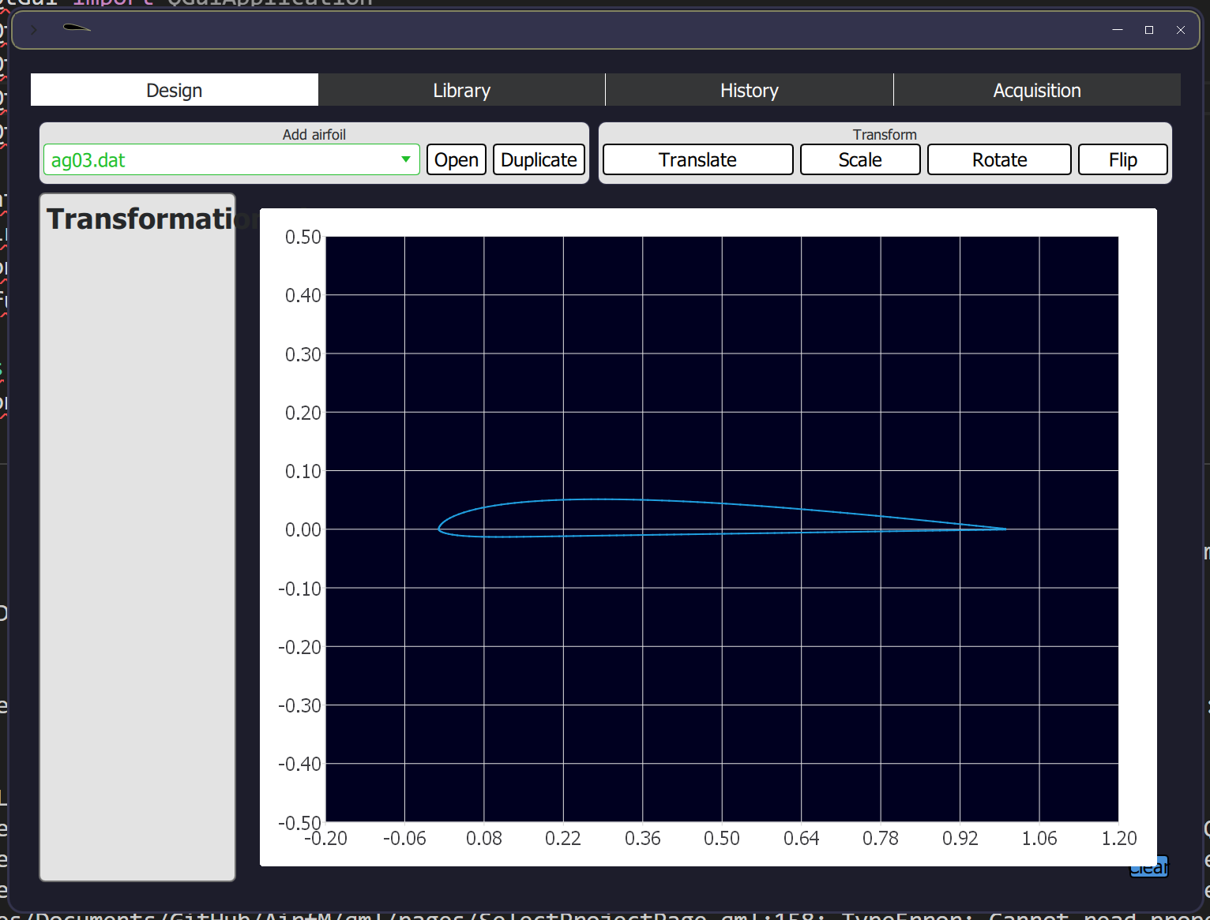The height and width of the screenshot is (920, 1210).
Task: Click the Rotate transform button
Action: tap(999, 159)
